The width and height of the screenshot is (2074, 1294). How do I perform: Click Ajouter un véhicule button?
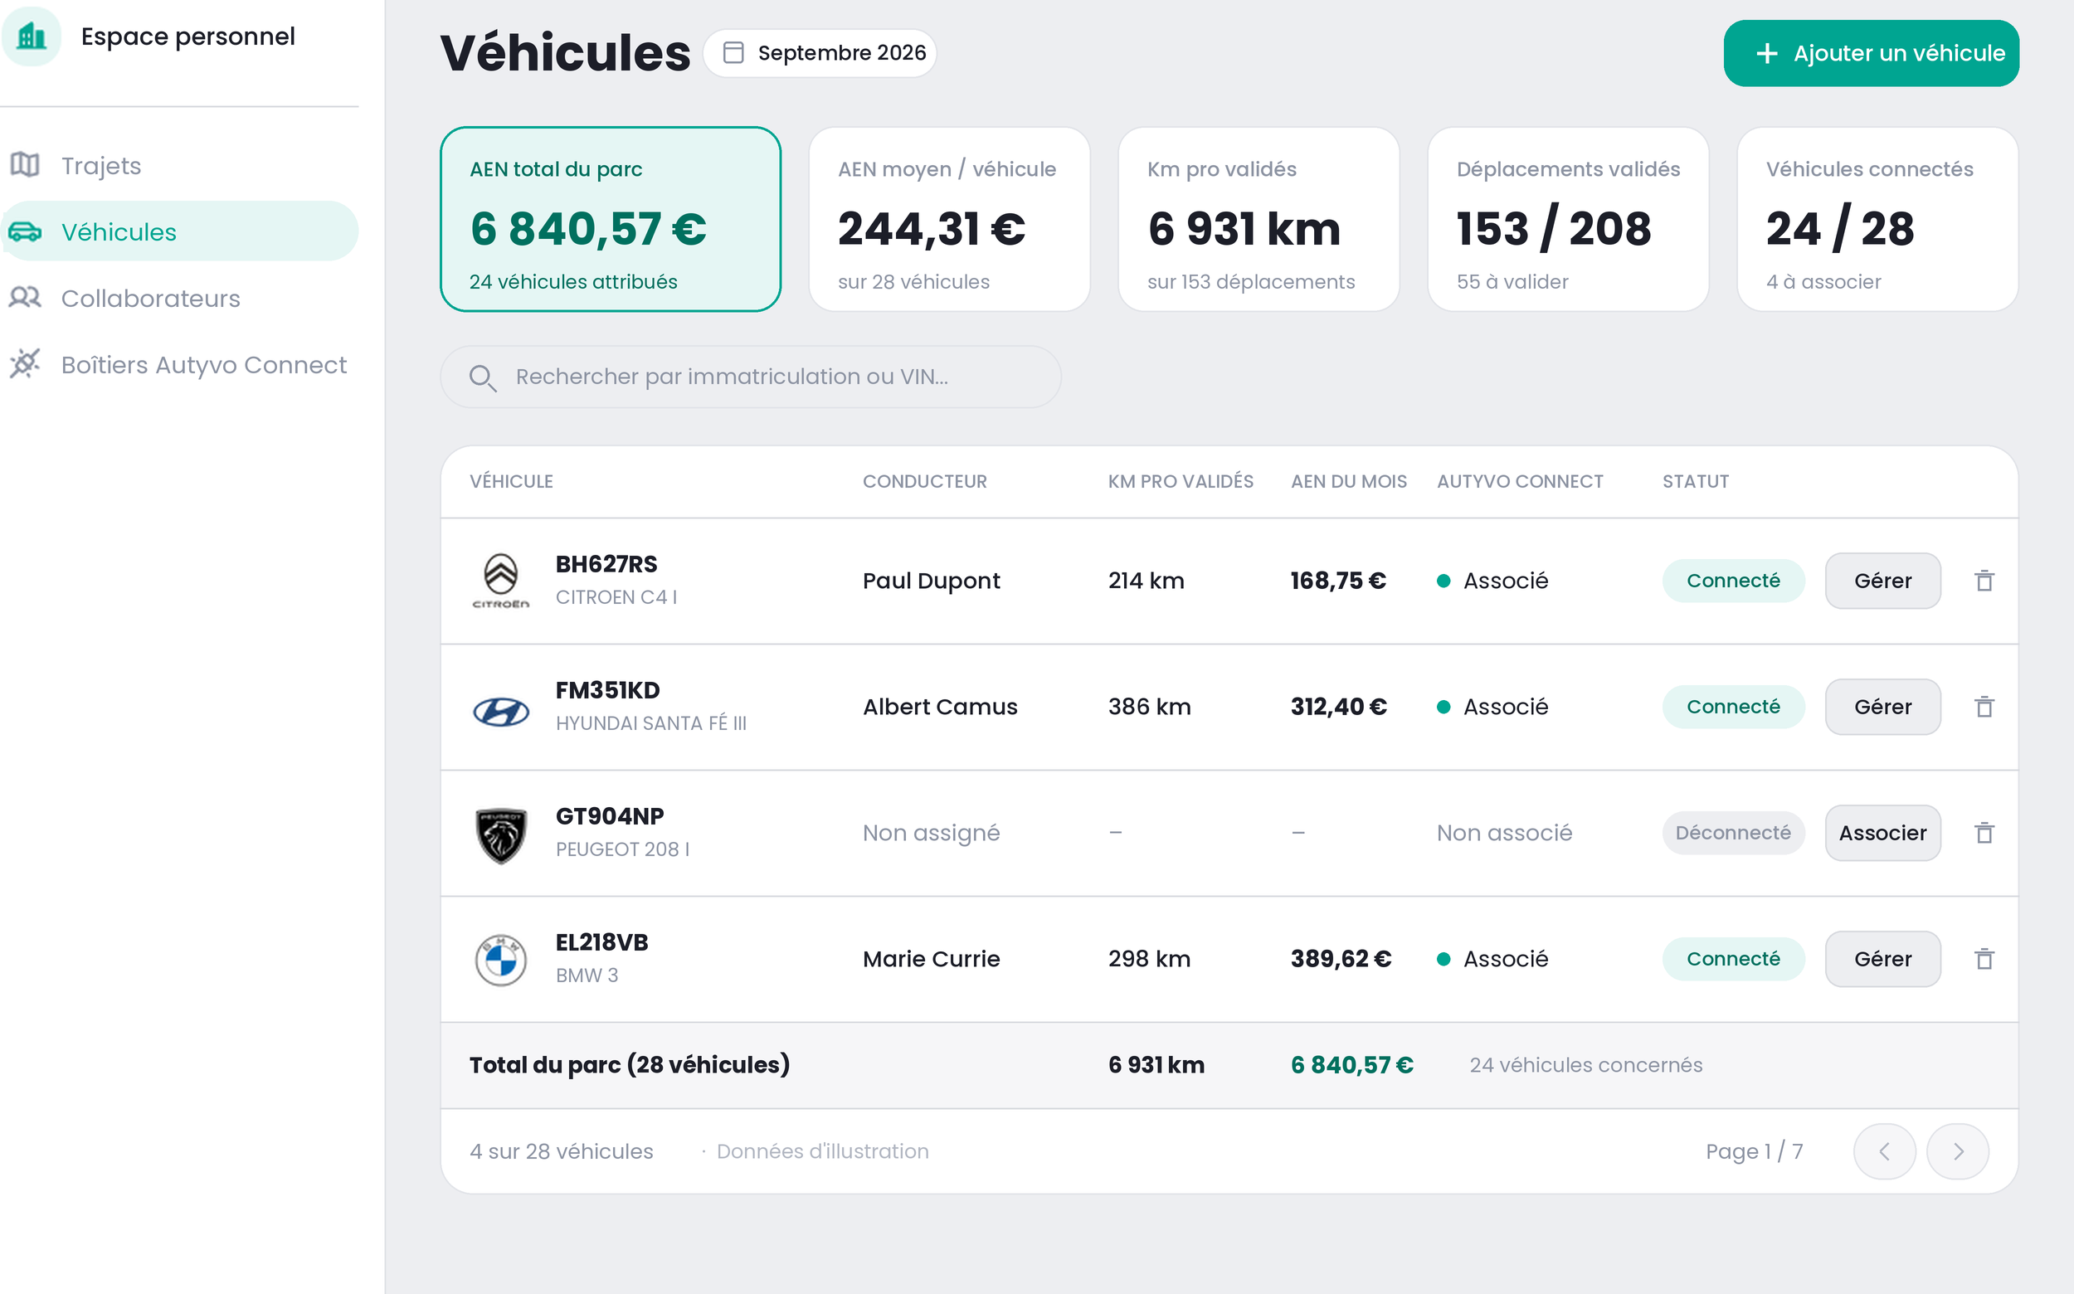coord(1870,53)
